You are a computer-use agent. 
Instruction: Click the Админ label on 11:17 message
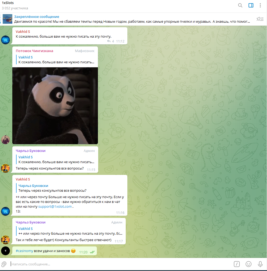(x=117, y=222)
